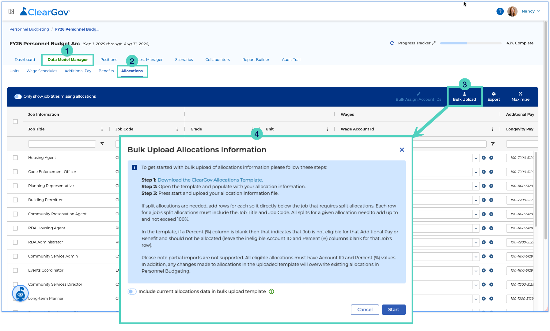The width and height of the screenshot is (550, 331).
Task: Click Cancel in bulk upload dialog
Action: pyautogui.click(x=365, y=310)
